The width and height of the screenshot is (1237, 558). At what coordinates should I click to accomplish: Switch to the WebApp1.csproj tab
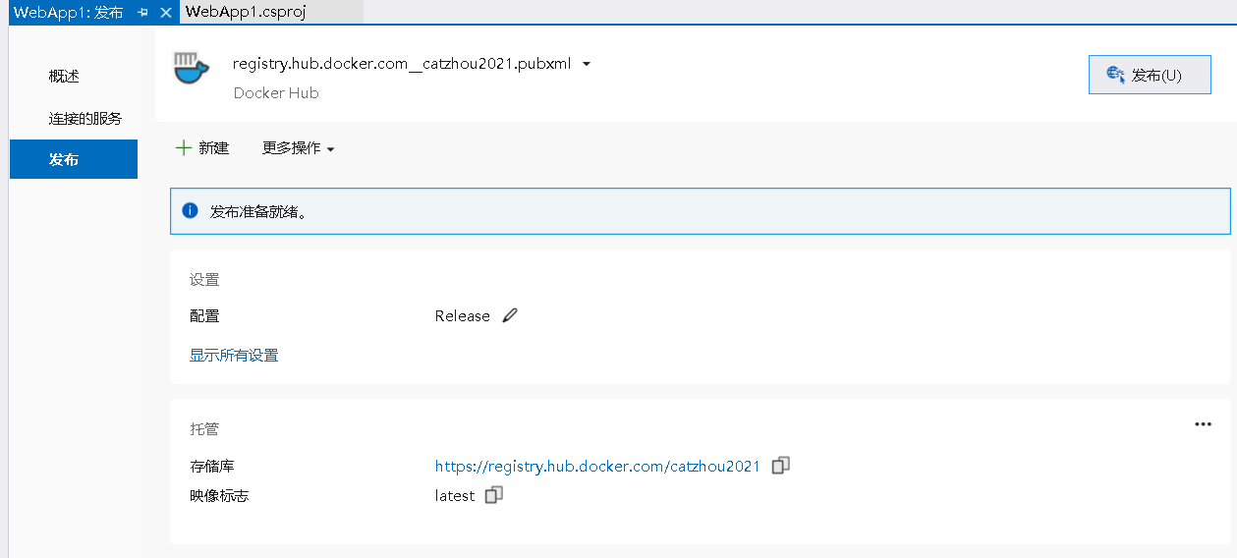pos(246,12)
